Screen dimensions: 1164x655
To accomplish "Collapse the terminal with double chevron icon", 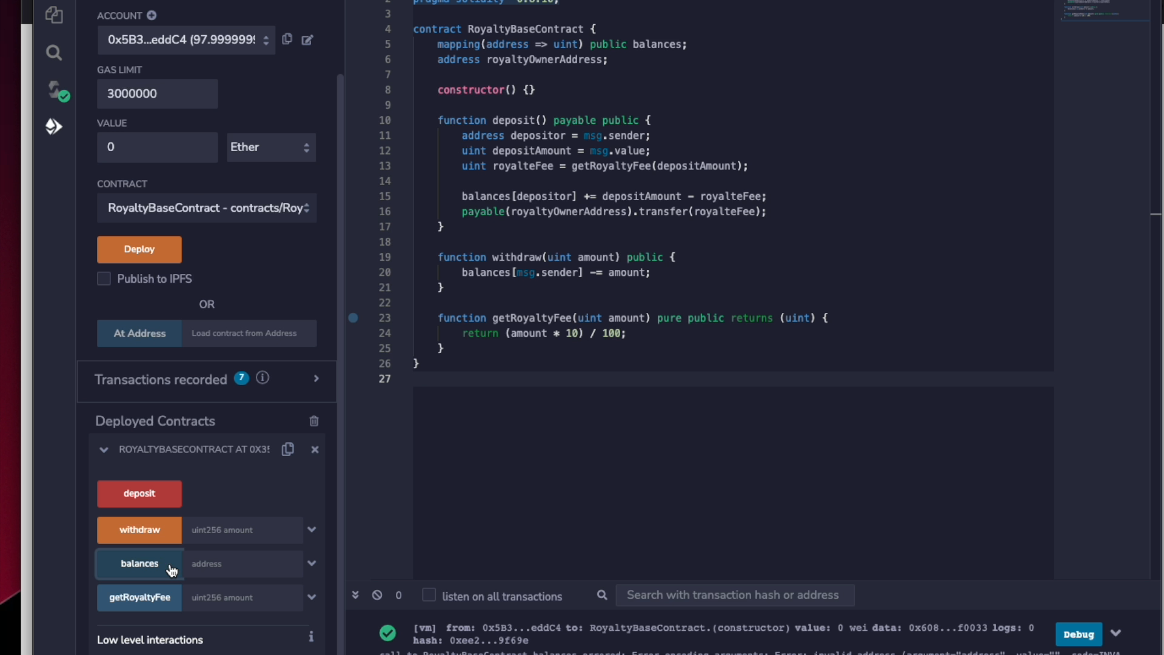I will (x=355, y=595).
